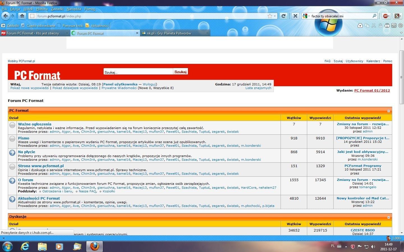Open the Aktualności RSS feed bookmark
This screenshot has width=404, height=252.
(x=97, y=25)
